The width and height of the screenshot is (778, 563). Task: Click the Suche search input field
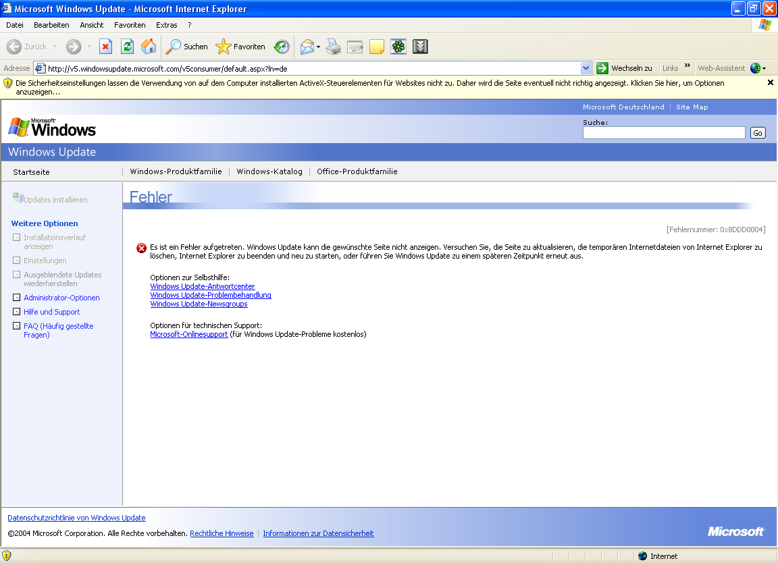pyautogui.click(x=664, y=133)
